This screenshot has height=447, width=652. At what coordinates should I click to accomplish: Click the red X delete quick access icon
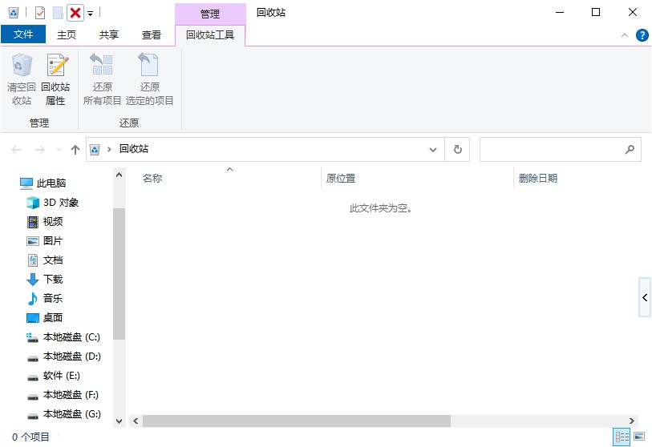tap(75, 13)
